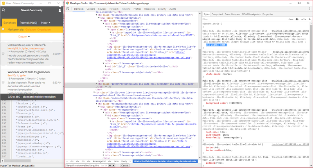Open the Network panel tab
This screenshot has width=313, height=168.
pos(114,9)
